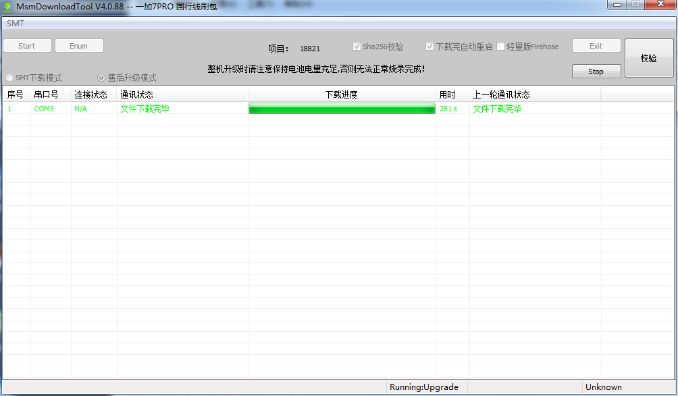This screenshot has width=678, height=396.
Task: Click the 序号 column header
Action: click(x=16, y=95)
